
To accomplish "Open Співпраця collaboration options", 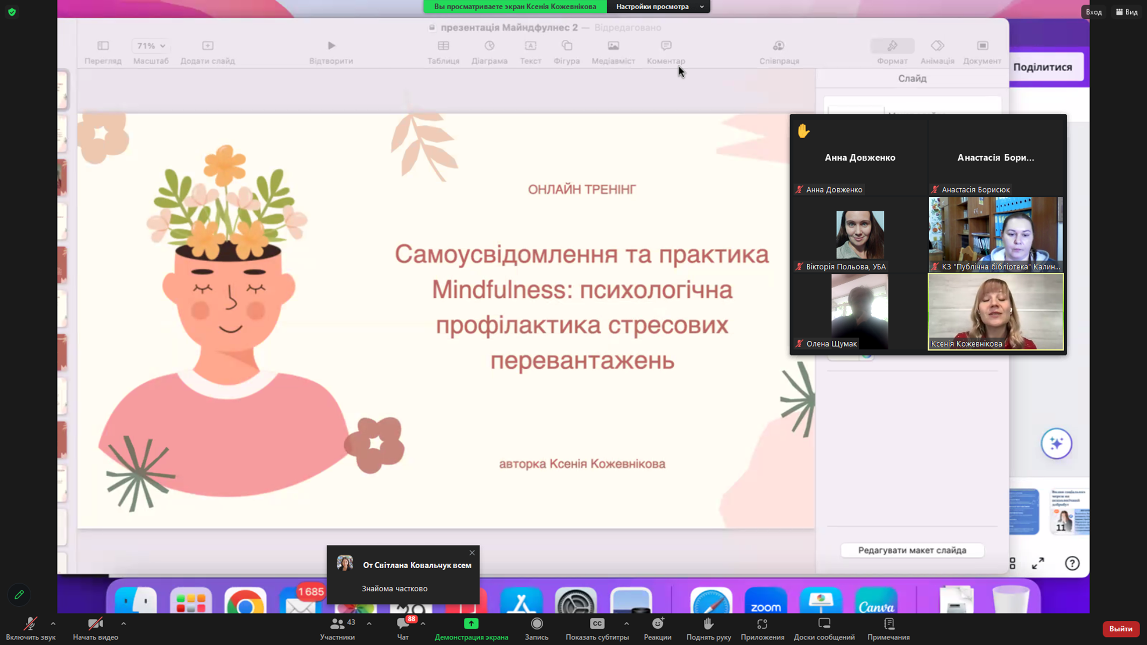I will click(779, 52).
